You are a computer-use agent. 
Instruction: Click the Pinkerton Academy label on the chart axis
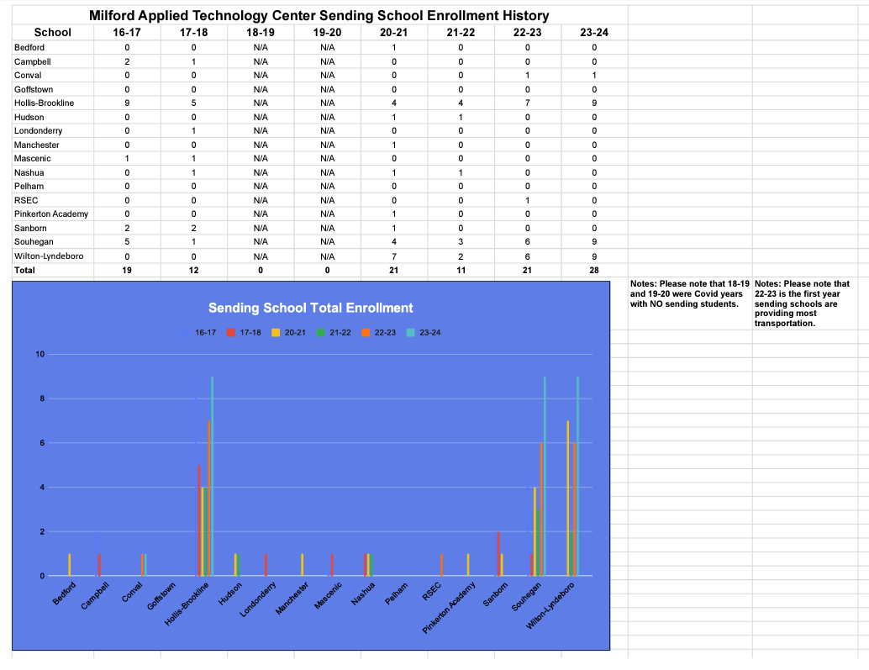[x=449, y=608]
